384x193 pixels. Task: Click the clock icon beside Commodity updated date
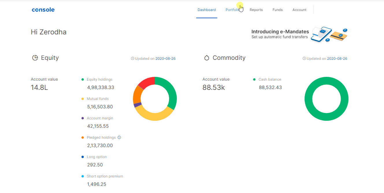pos(304,58)
